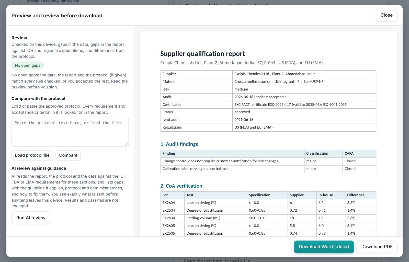Viewport: 409px width, 262px height.
Task: Click the No open gaps status badge
Action: (x=28, y=65)
